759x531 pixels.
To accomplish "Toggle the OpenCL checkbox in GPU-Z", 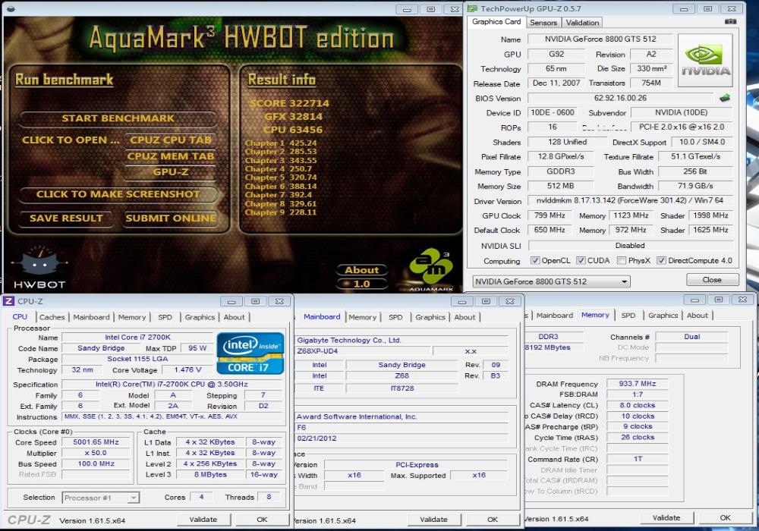I will [535, 261].
